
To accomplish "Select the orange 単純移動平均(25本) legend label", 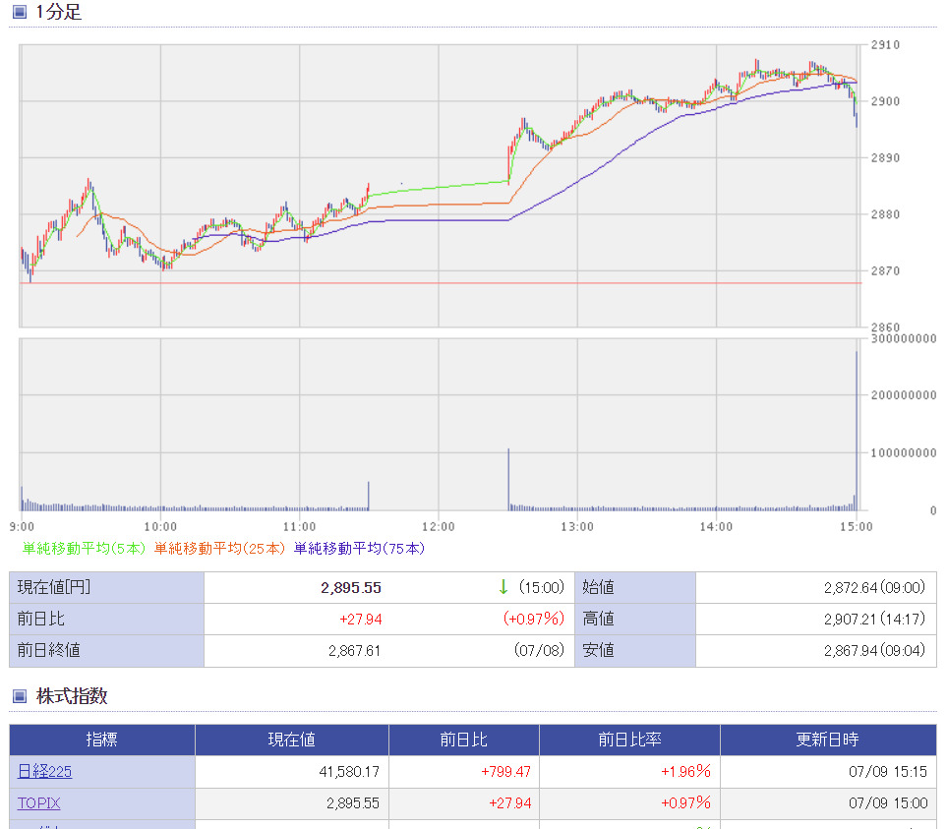I will click(x=220, y=548).
